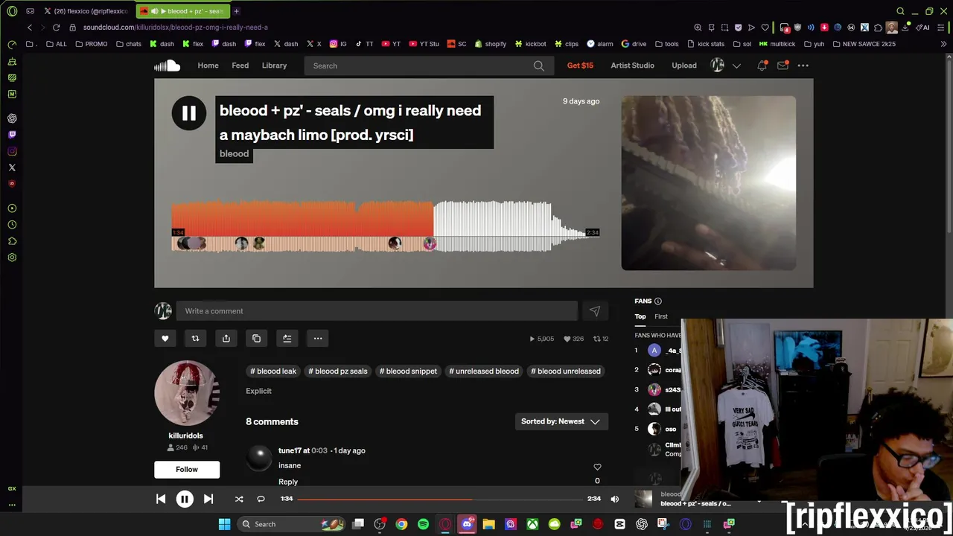The image size is (953, 536).
Task: Open Artist Studio in header
Action: [x=632, y=66]
